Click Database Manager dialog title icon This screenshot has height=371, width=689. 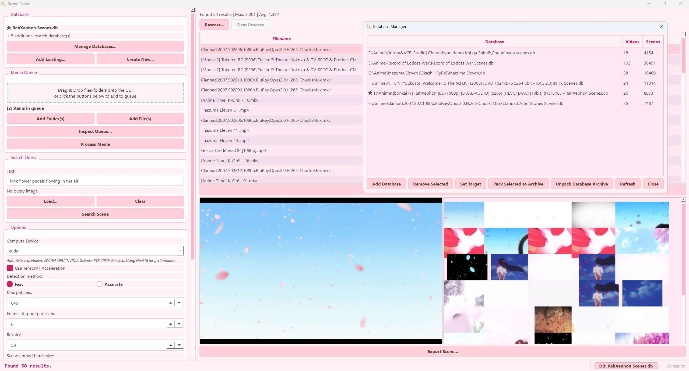[x=368, y=26]
